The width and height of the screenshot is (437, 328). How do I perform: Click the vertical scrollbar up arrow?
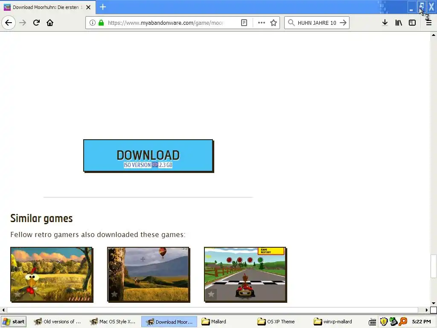(x=434, y=35)
